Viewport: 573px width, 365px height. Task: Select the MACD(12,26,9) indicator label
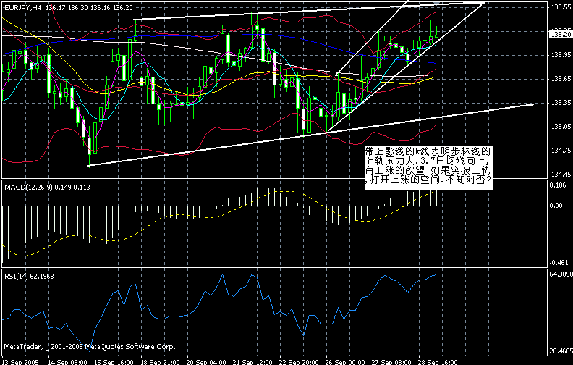47,188
